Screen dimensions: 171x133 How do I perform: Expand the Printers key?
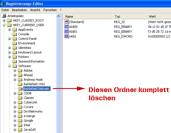(9, 57)
